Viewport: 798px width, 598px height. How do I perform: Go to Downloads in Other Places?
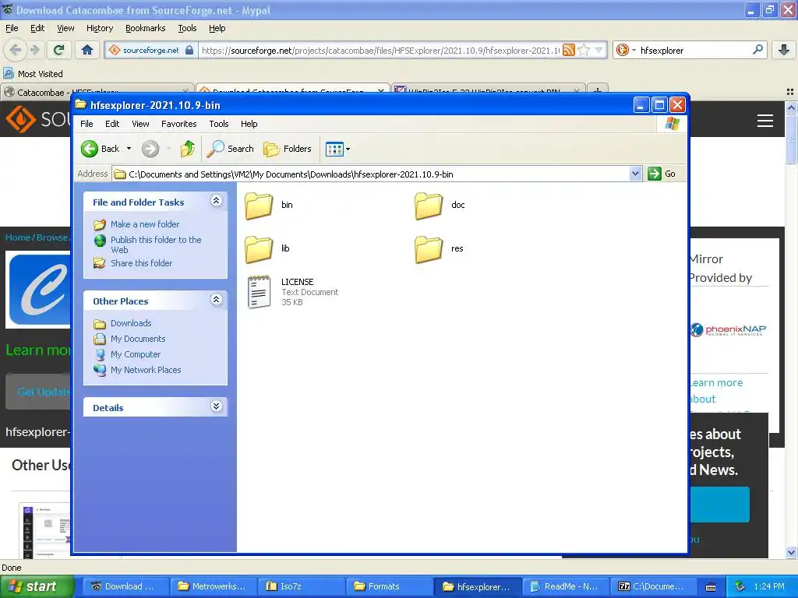pos(131,323)
